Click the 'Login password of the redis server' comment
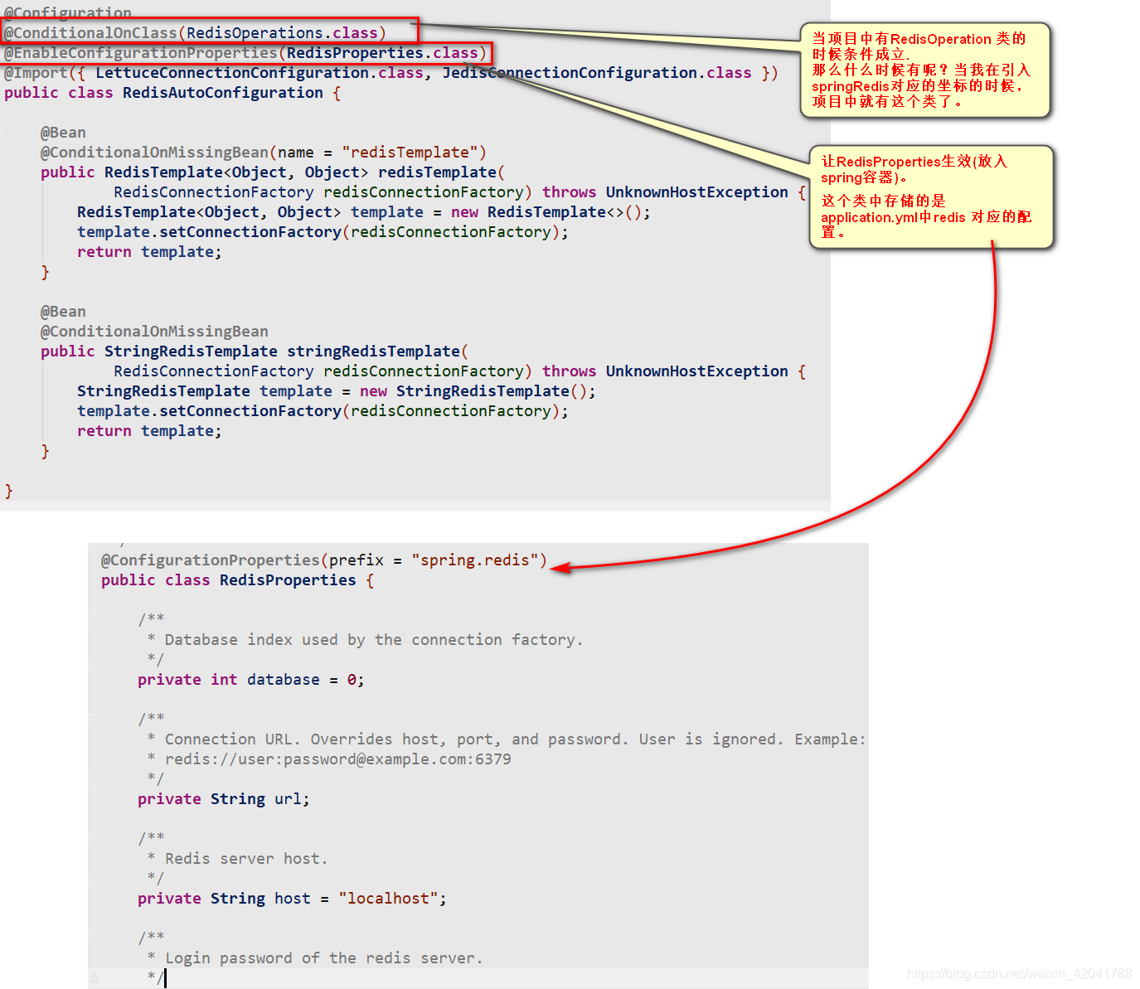 click(x=314, y=958)
